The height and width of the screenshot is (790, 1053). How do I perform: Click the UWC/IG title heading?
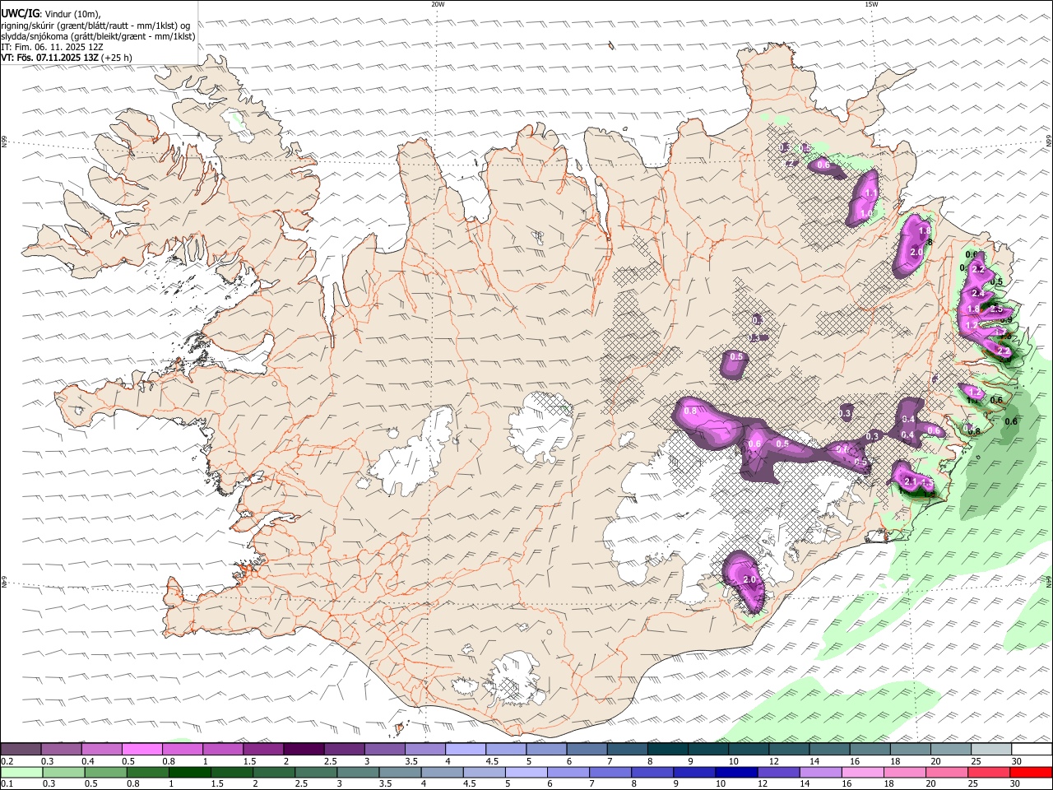pyautogui.click(x=20, y=12)
